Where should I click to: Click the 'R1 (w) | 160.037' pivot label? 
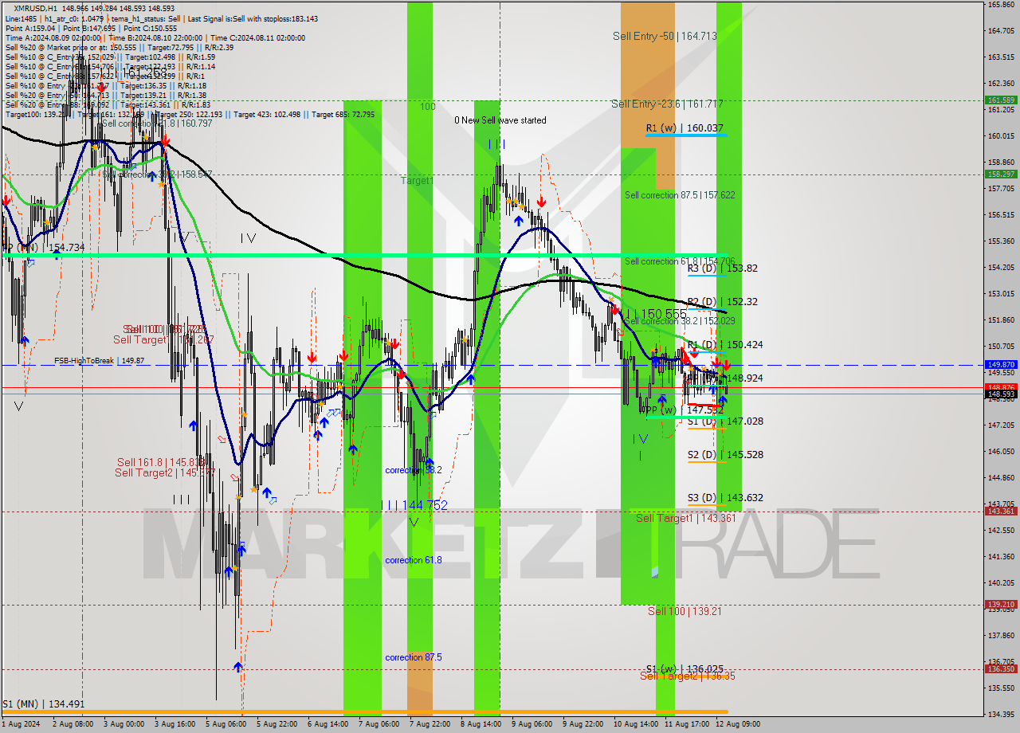click(x=685, y=127)
